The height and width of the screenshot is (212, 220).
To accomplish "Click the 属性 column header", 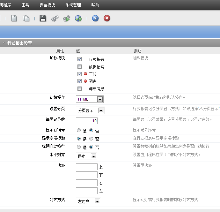I will [x=60, y=51].
